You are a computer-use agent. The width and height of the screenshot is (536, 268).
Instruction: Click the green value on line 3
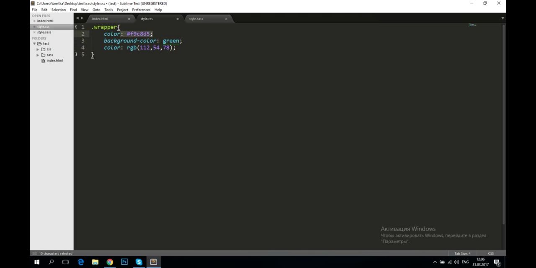point(171,41)
